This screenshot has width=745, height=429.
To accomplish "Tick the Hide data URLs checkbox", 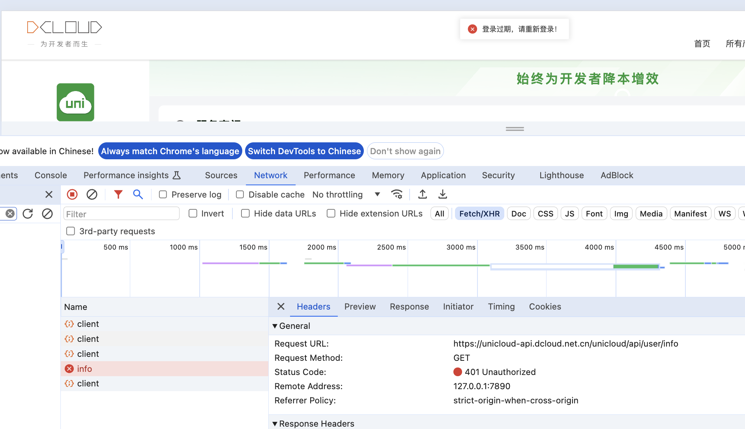I will (245, 214).
